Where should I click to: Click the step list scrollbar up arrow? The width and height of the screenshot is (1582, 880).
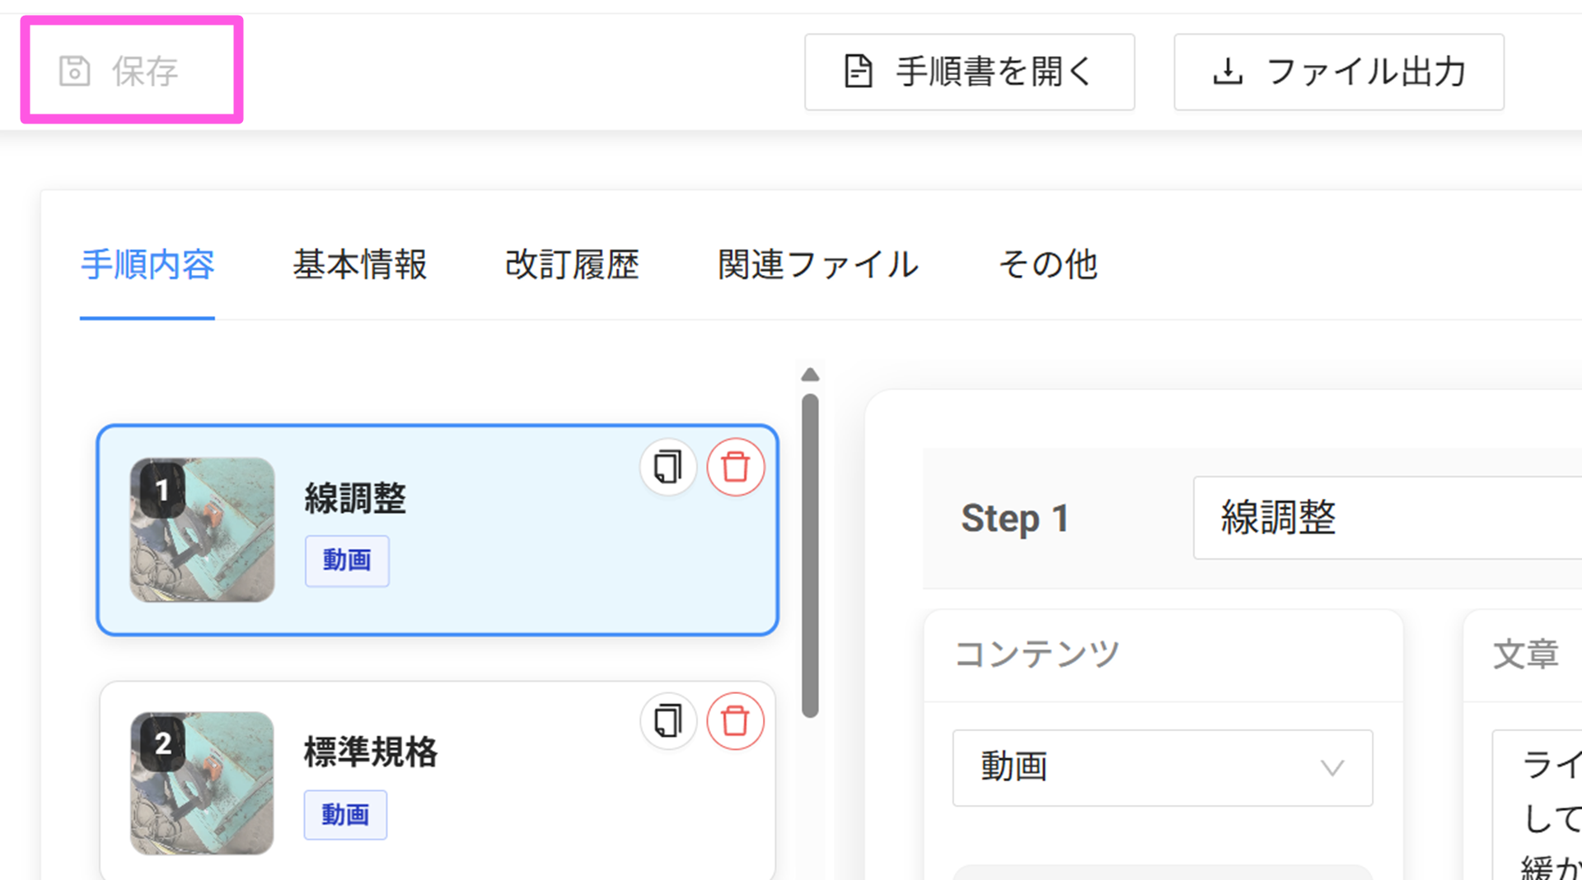point(810,375)
